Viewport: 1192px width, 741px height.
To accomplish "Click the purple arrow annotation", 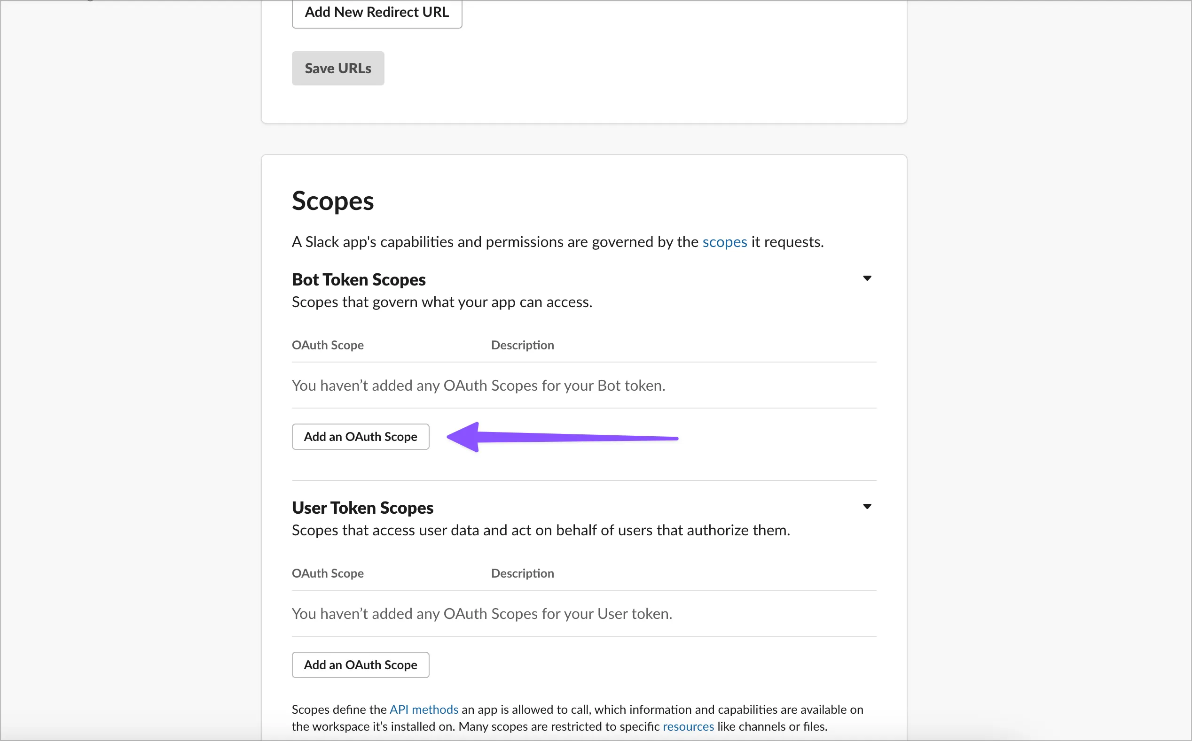I will coord(562,437).
